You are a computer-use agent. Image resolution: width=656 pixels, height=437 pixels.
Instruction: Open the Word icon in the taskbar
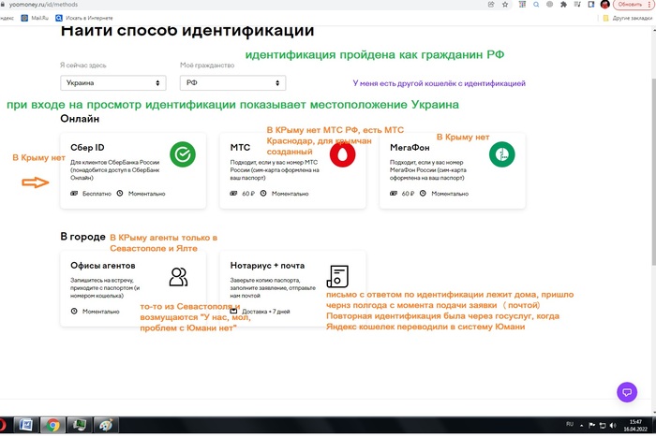26,426
